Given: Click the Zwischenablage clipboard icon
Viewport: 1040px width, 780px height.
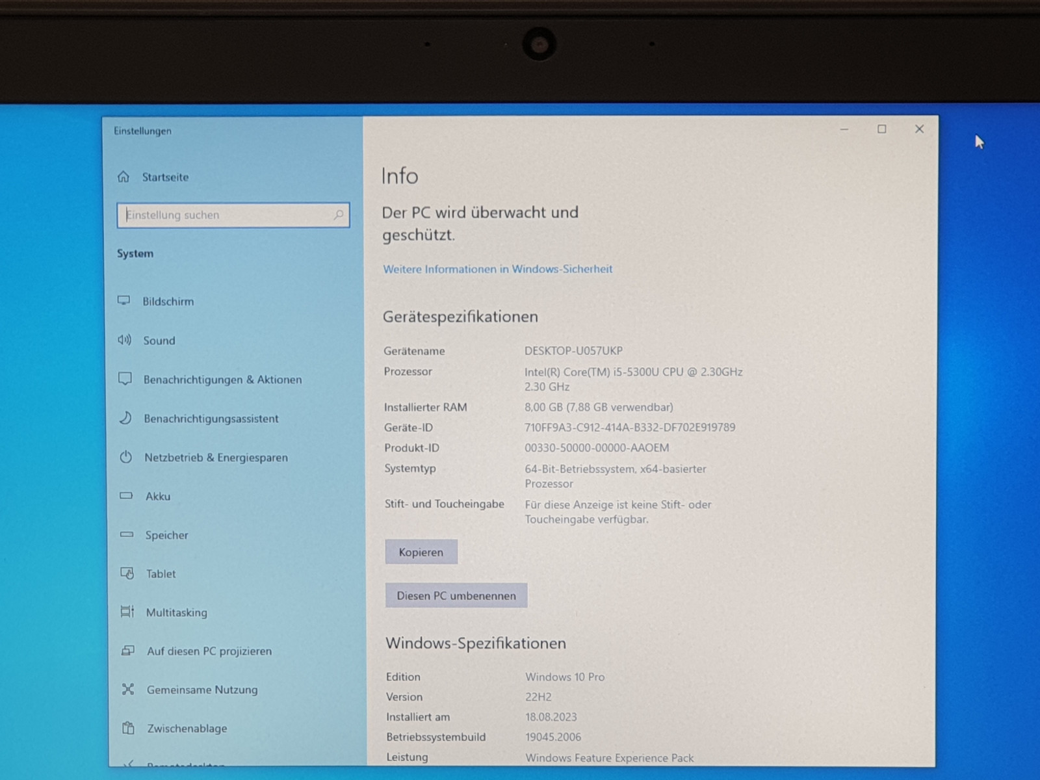Looking at the screenshot, I should [x=129, y=728].
